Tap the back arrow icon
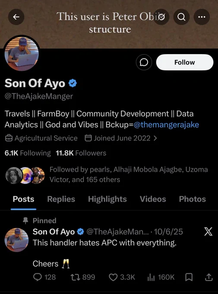Viewport: 218px width, 294px height. (16, 17)
